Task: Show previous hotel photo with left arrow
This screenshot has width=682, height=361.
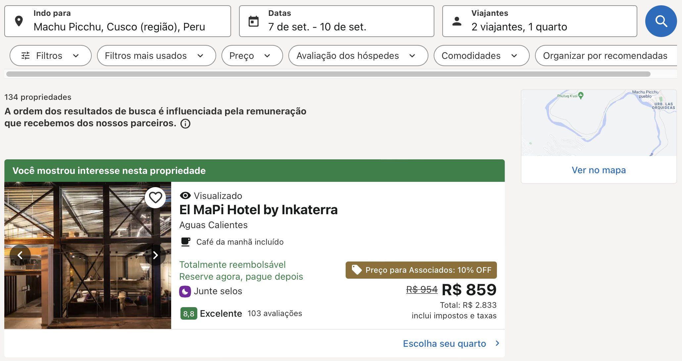Action: [x=20, y=255]
